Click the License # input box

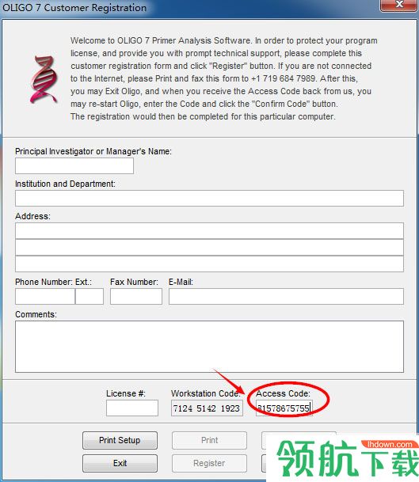coord(132,408)
